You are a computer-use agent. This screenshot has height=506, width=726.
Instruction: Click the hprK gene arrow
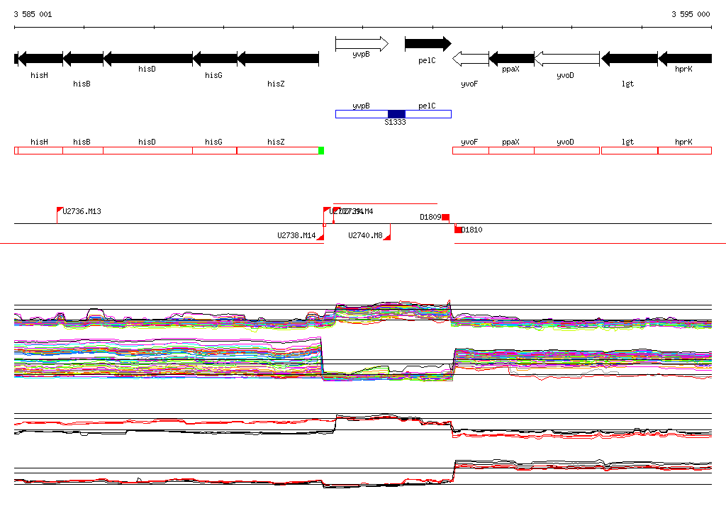click(x=684, y=58)
